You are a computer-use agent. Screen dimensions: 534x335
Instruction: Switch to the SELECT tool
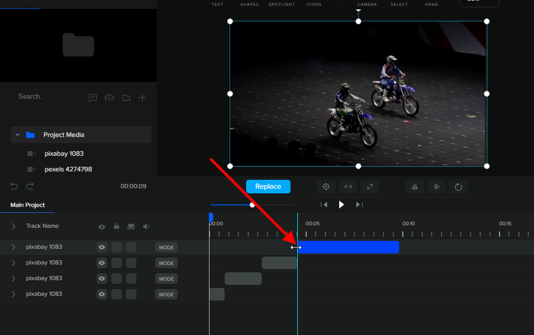point(399,4)
